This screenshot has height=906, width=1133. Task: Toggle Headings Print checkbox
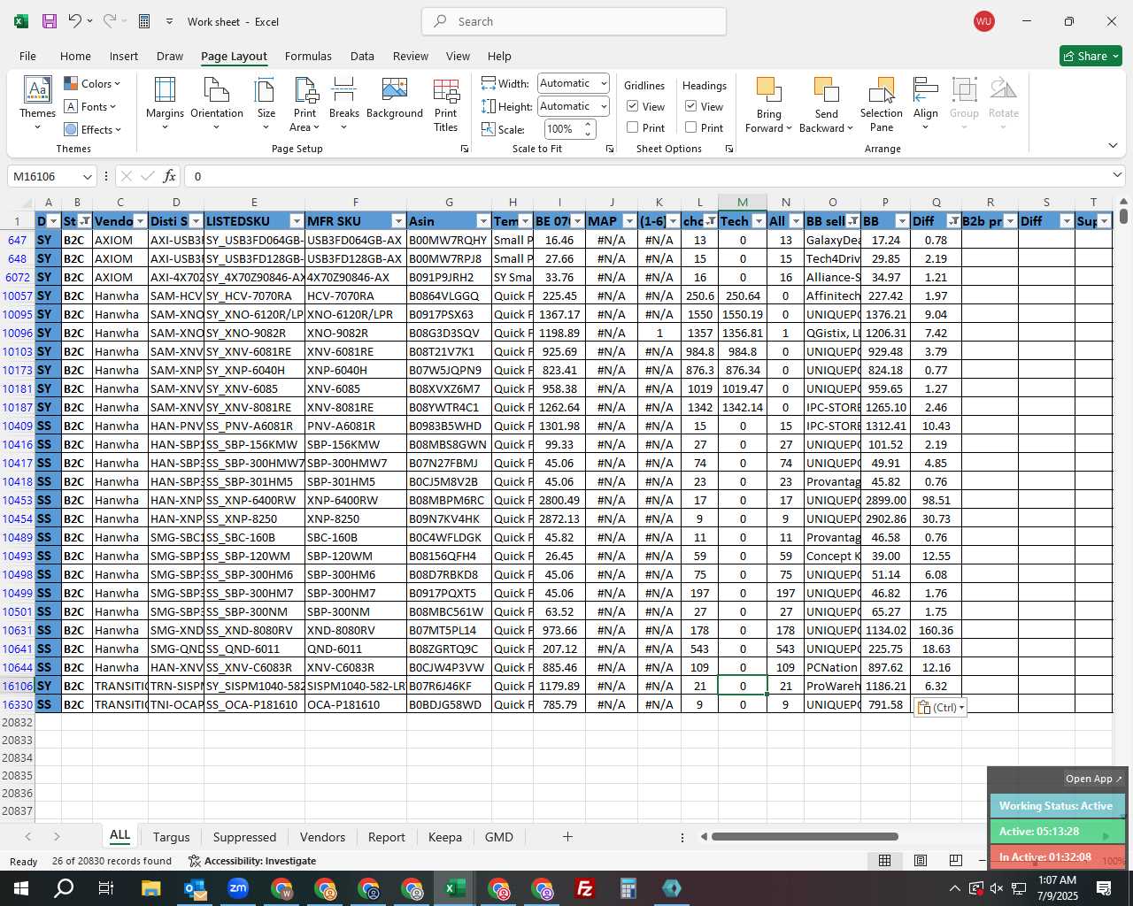(691, 127)
